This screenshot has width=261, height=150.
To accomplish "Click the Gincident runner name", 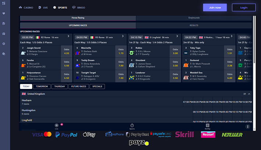I will tap(140, 60).
